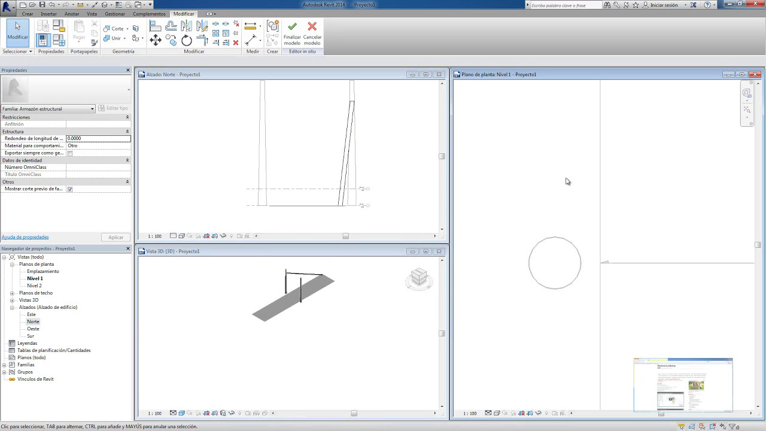Click binoculars search icon in title bar
Image resolution: width=766 pixels, height=431 pixels.
(x=607, y=5)
